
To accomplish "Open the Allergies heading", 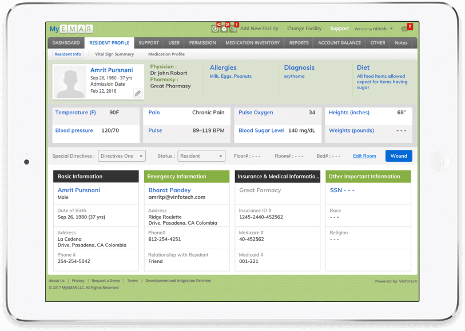I will (223, 67).
